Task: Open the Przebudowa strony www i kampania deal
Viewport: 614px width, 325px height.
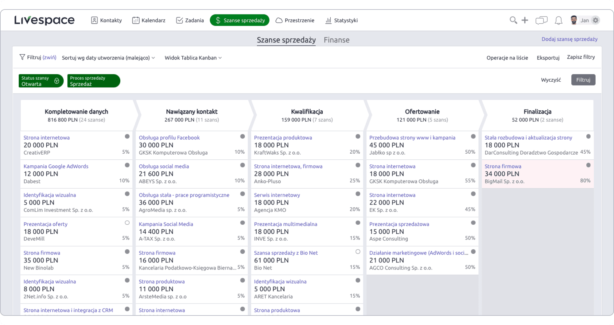Action: pyautogui.click(x=412, y=138)
